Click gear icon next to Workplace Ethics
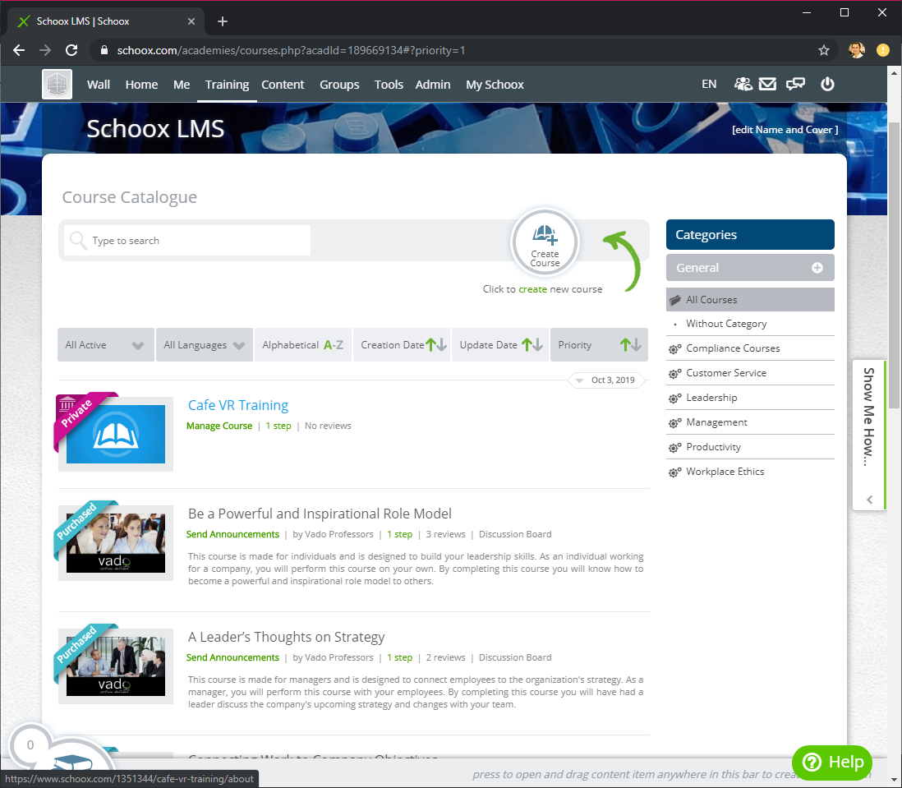Image resolution: width=902 pixels, height=788 pixels. click(674, 472)
